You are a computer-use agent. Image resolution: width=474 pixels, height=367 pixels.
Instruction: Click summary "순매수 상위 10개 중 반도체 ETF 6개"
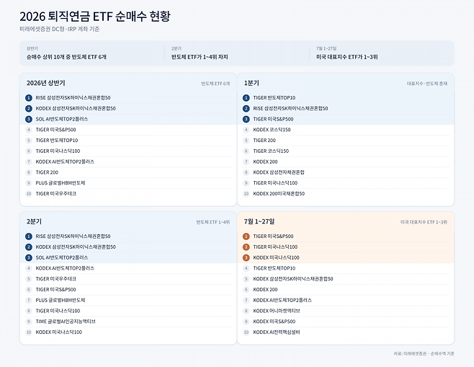pyautogui.click(x=66, y=57)
